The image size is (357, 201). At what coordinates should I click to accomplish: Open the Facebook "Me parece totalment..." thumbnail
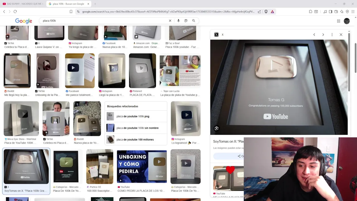[80, 71]
